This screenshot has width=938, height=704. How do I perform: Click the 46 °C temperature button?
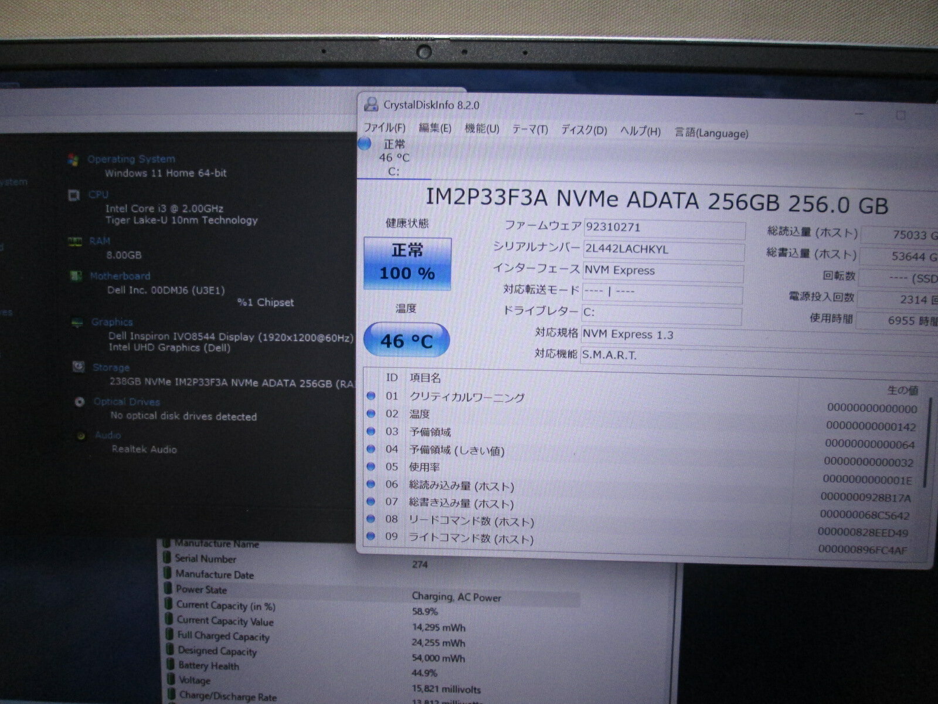tap(406, 340)
